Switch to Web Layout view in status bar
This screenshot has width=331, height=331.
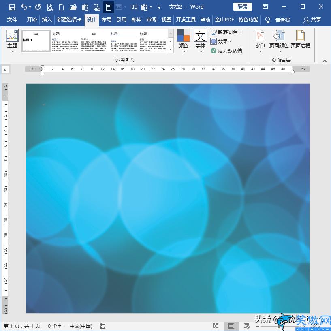(246, 326)
